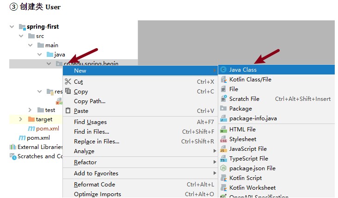Collapse the resources folder chevron
The image size is (338, 198).
[x=40, y=92]
